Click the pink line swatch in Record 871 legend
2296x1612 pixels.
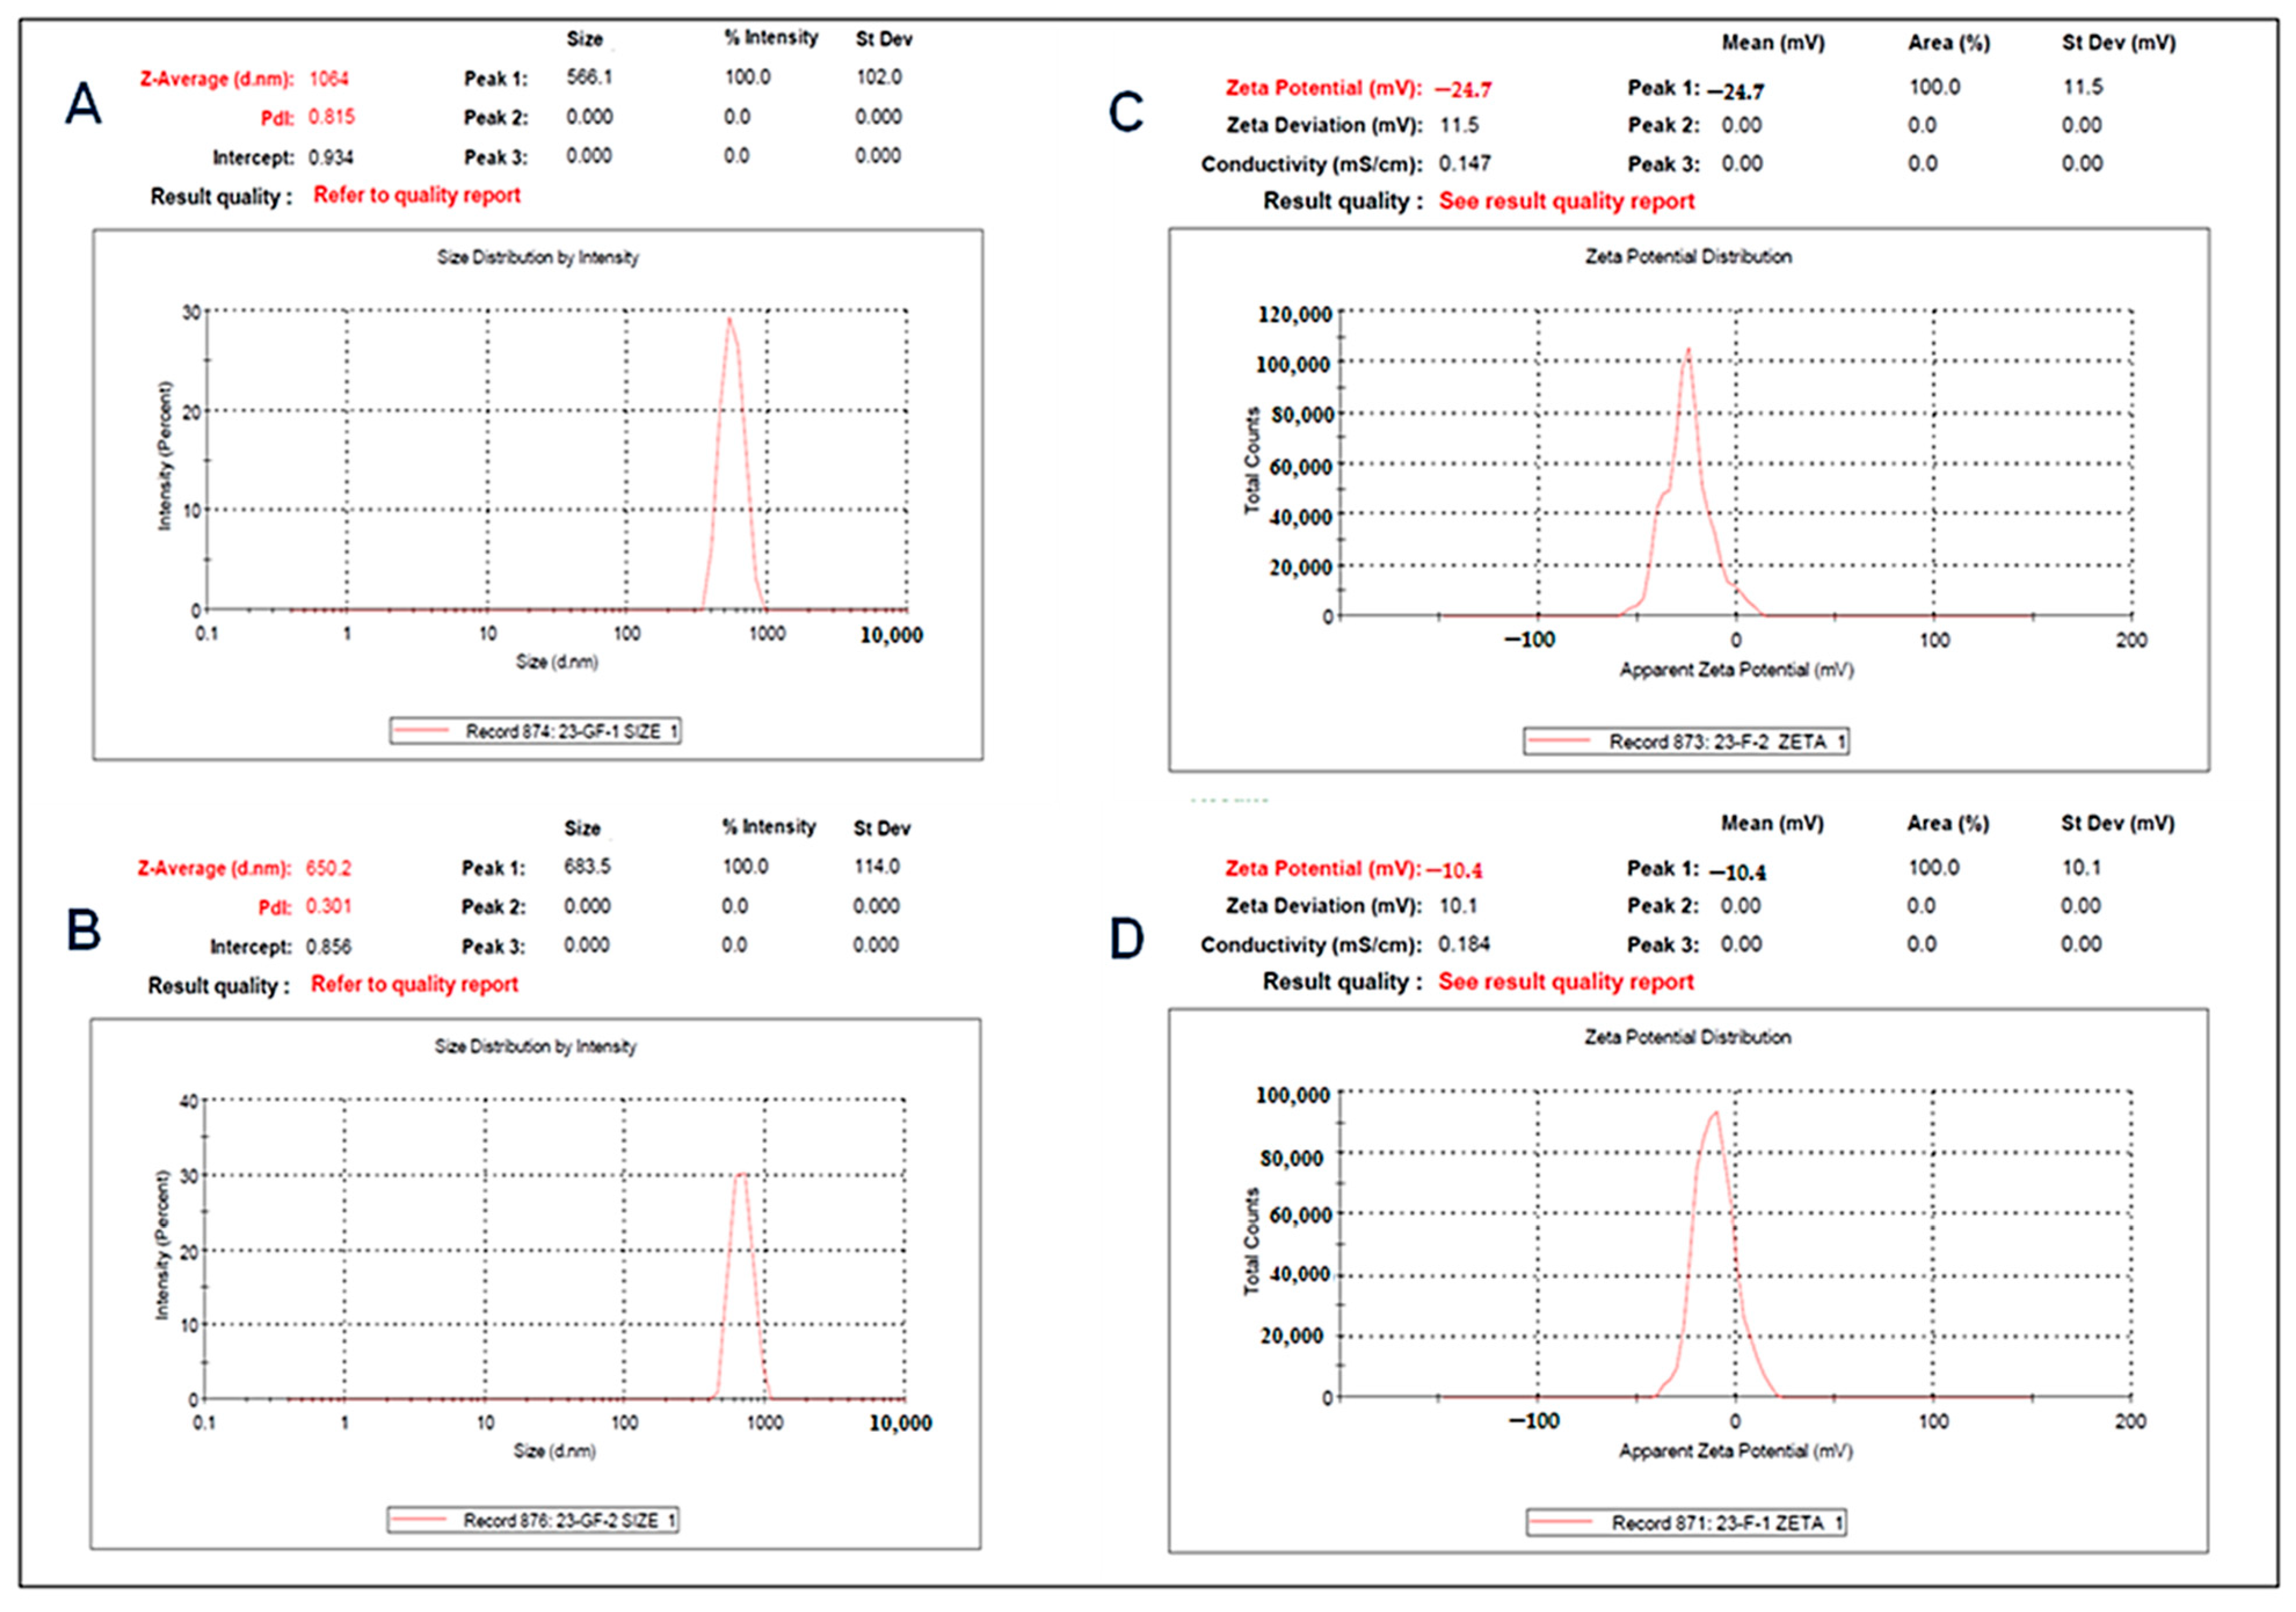(1563, 1523)
